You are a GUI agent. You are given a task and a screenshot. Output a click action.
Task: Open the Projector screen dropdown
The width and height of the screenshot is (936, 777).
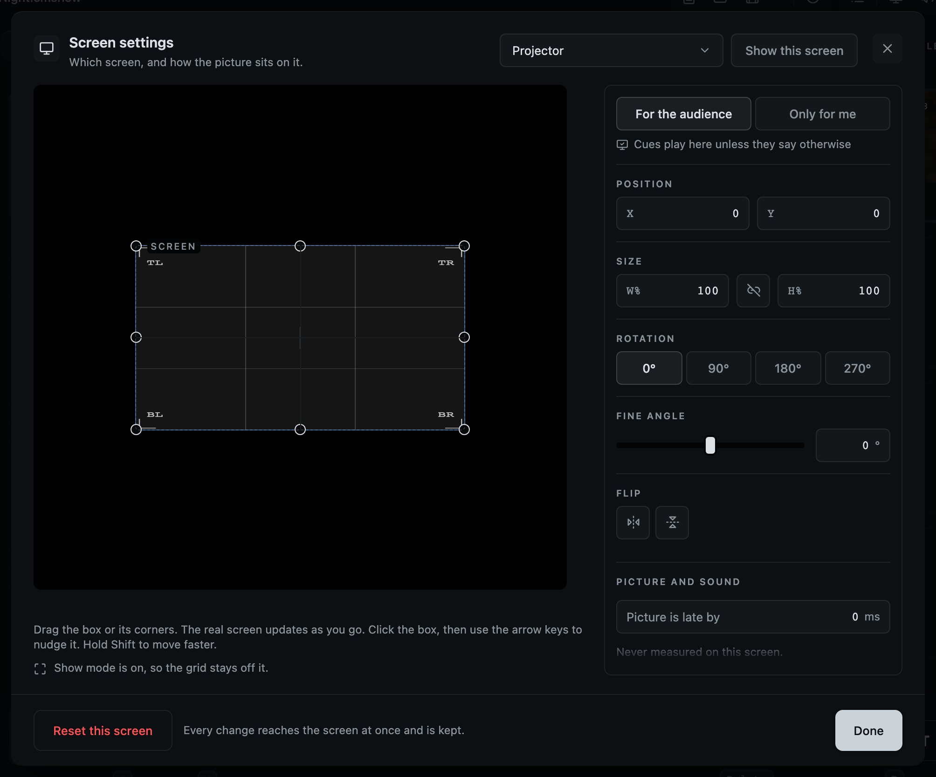[611, 50]
